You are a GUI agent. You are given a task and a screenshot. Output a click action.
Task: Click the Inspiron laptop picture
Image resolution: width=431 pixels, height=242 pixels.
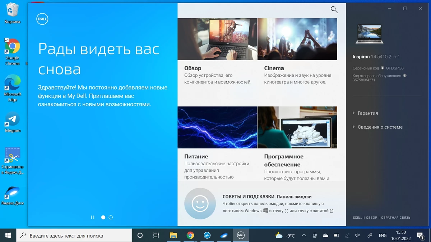pos(369,34)
